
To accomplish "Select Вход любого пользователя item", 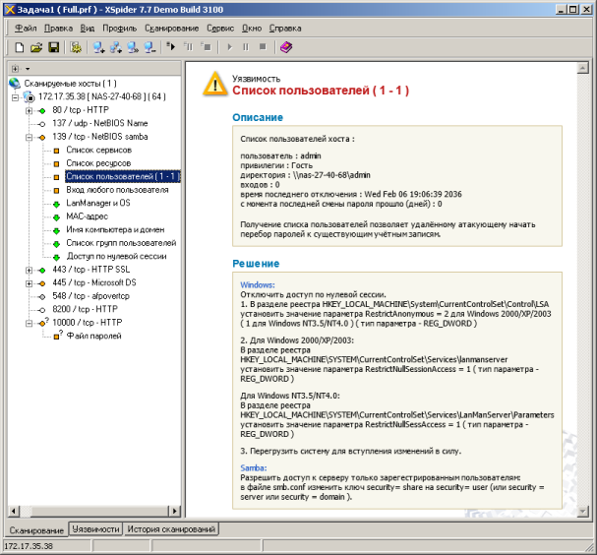I will tap(117, 190).
